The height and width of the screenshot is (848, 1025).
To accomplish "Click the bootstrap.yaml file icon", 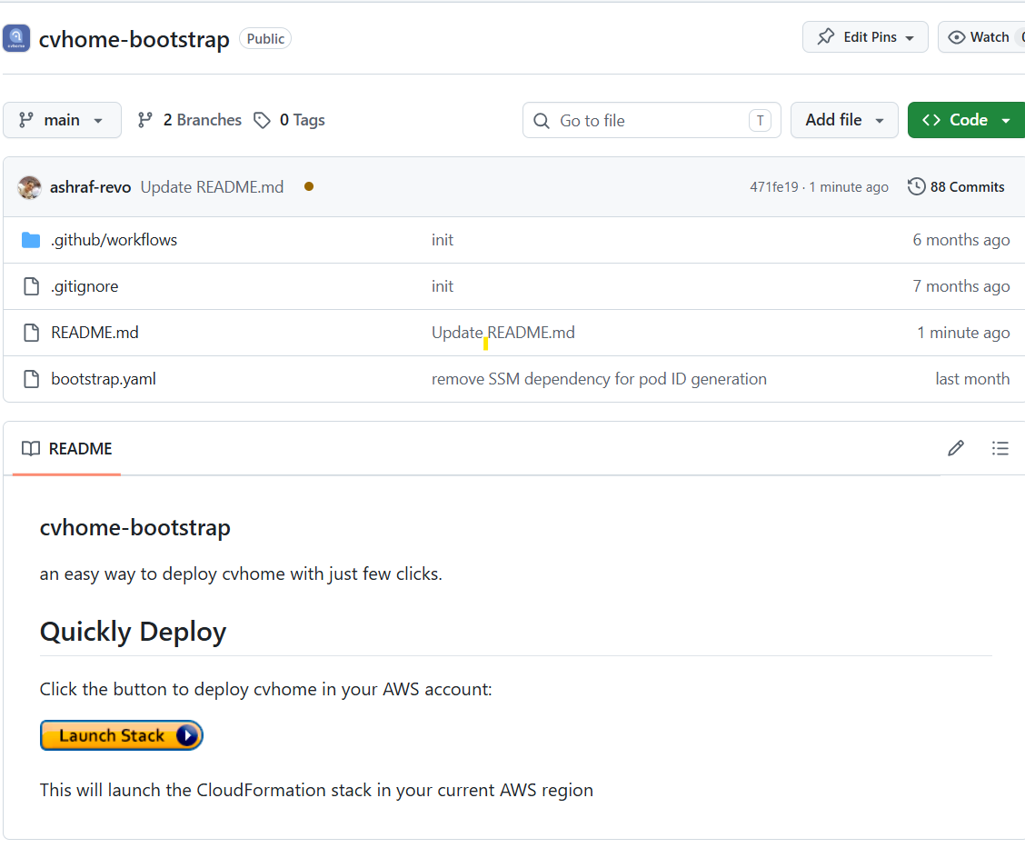I will 31,379.
